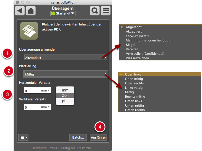Viewport: 202px width, 151px height.
Task: Select Wasserzeichen in overlay list
Action: pyautogui.click(x=161, y=58)
